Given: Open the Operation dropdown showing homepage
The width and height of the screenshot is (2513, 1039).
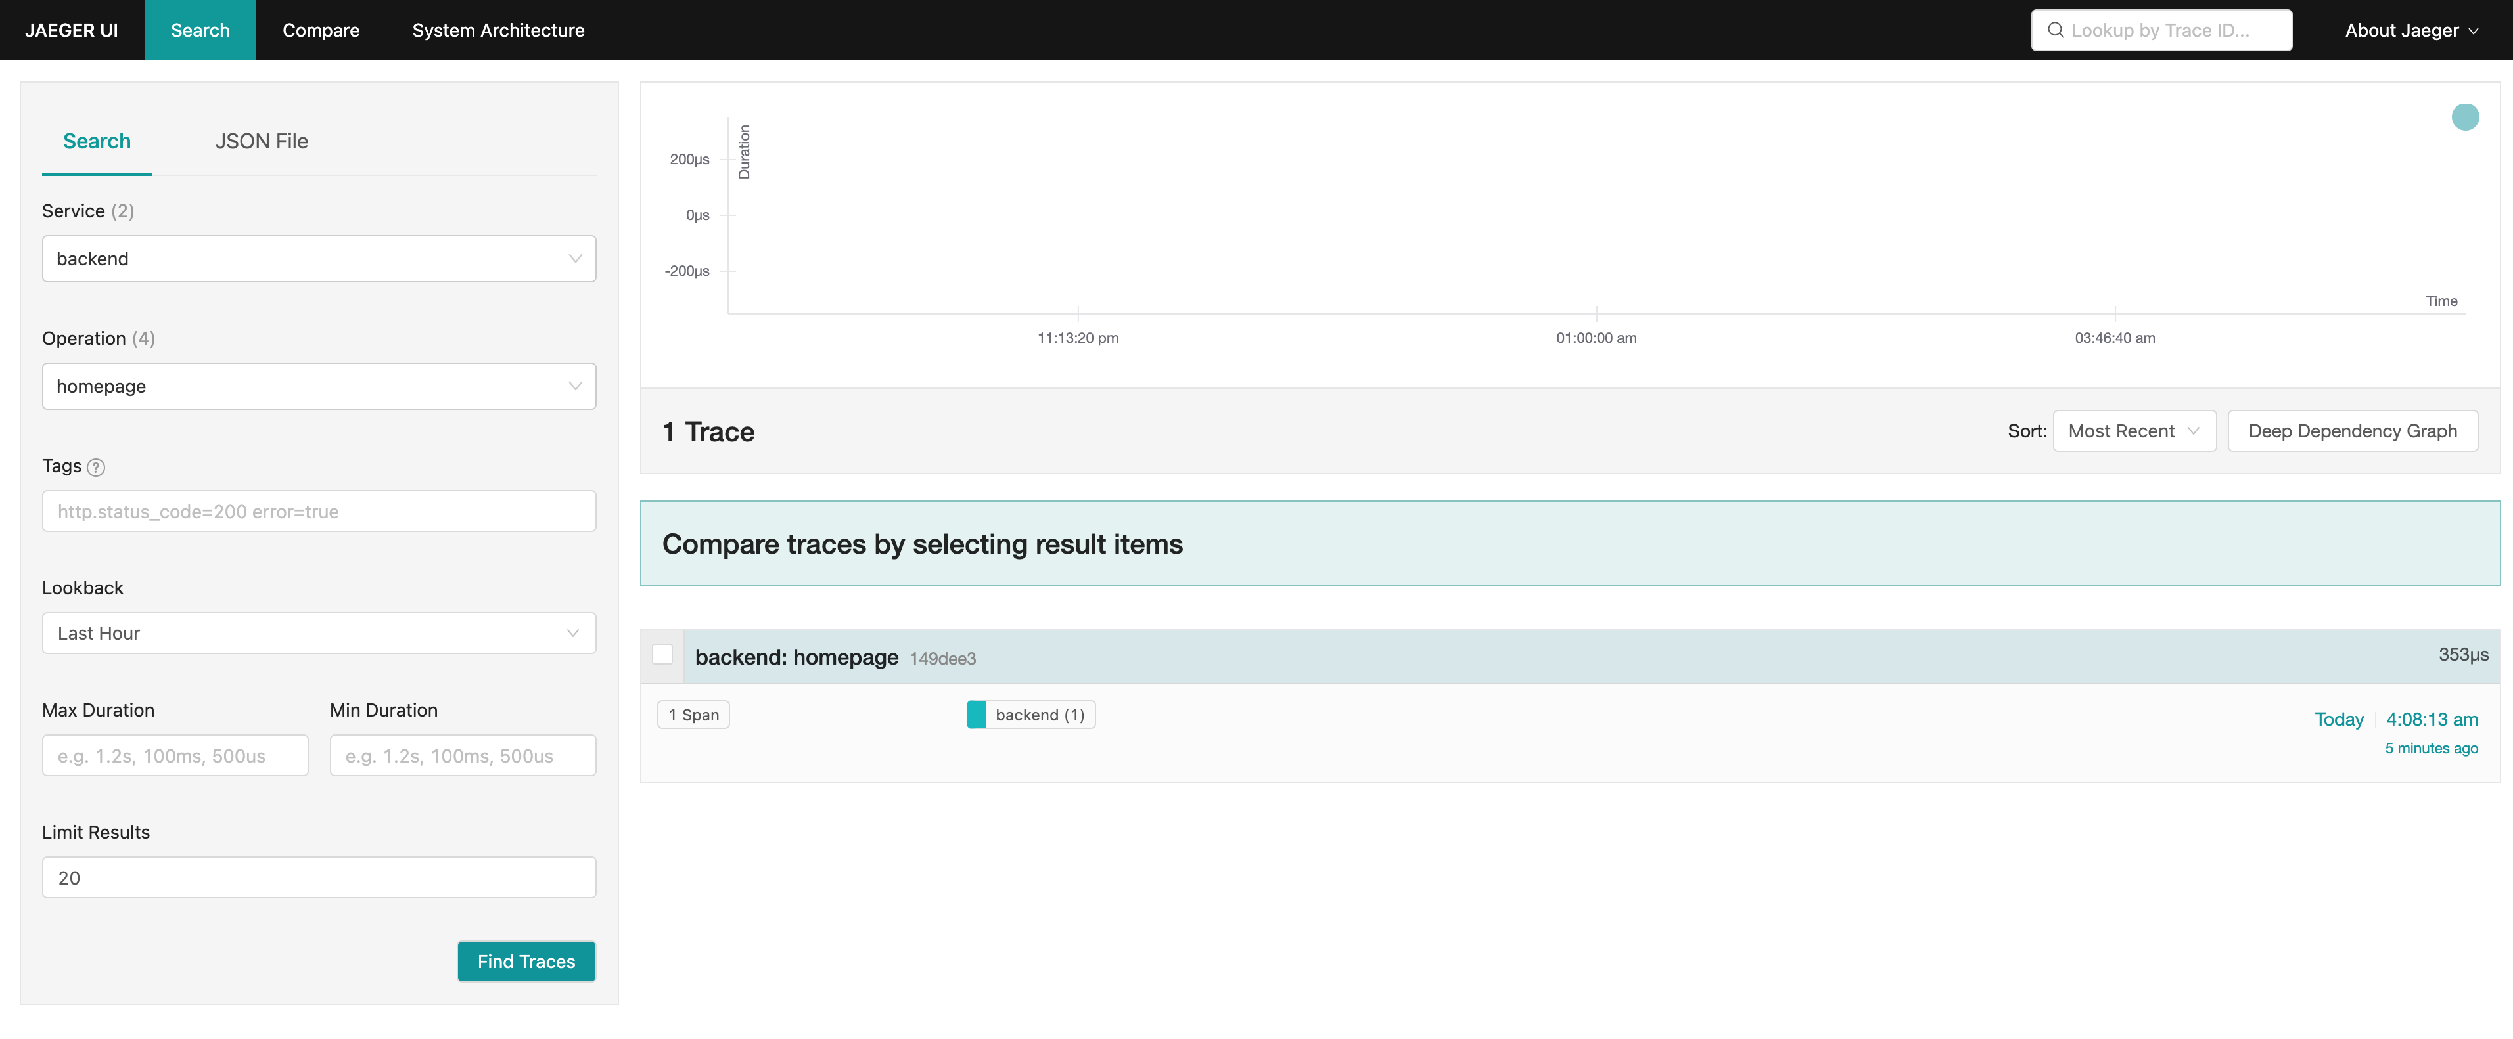Looking at the screenshot, I should 318,387.
